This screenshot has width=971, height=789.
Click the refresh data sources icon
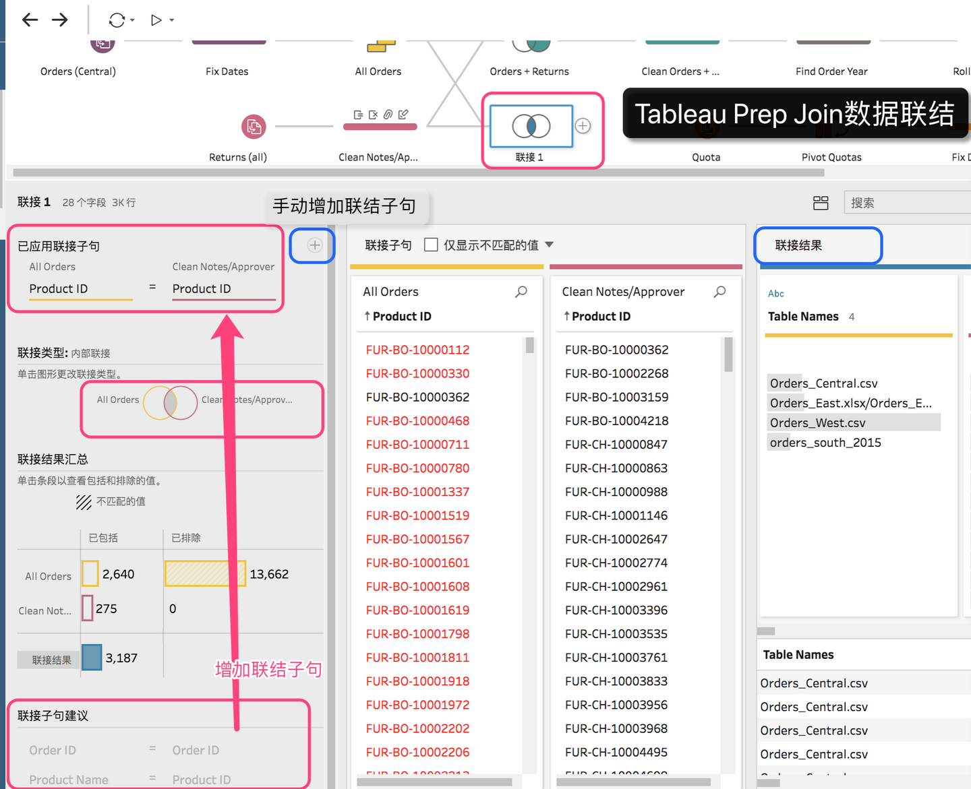(116, 20)
